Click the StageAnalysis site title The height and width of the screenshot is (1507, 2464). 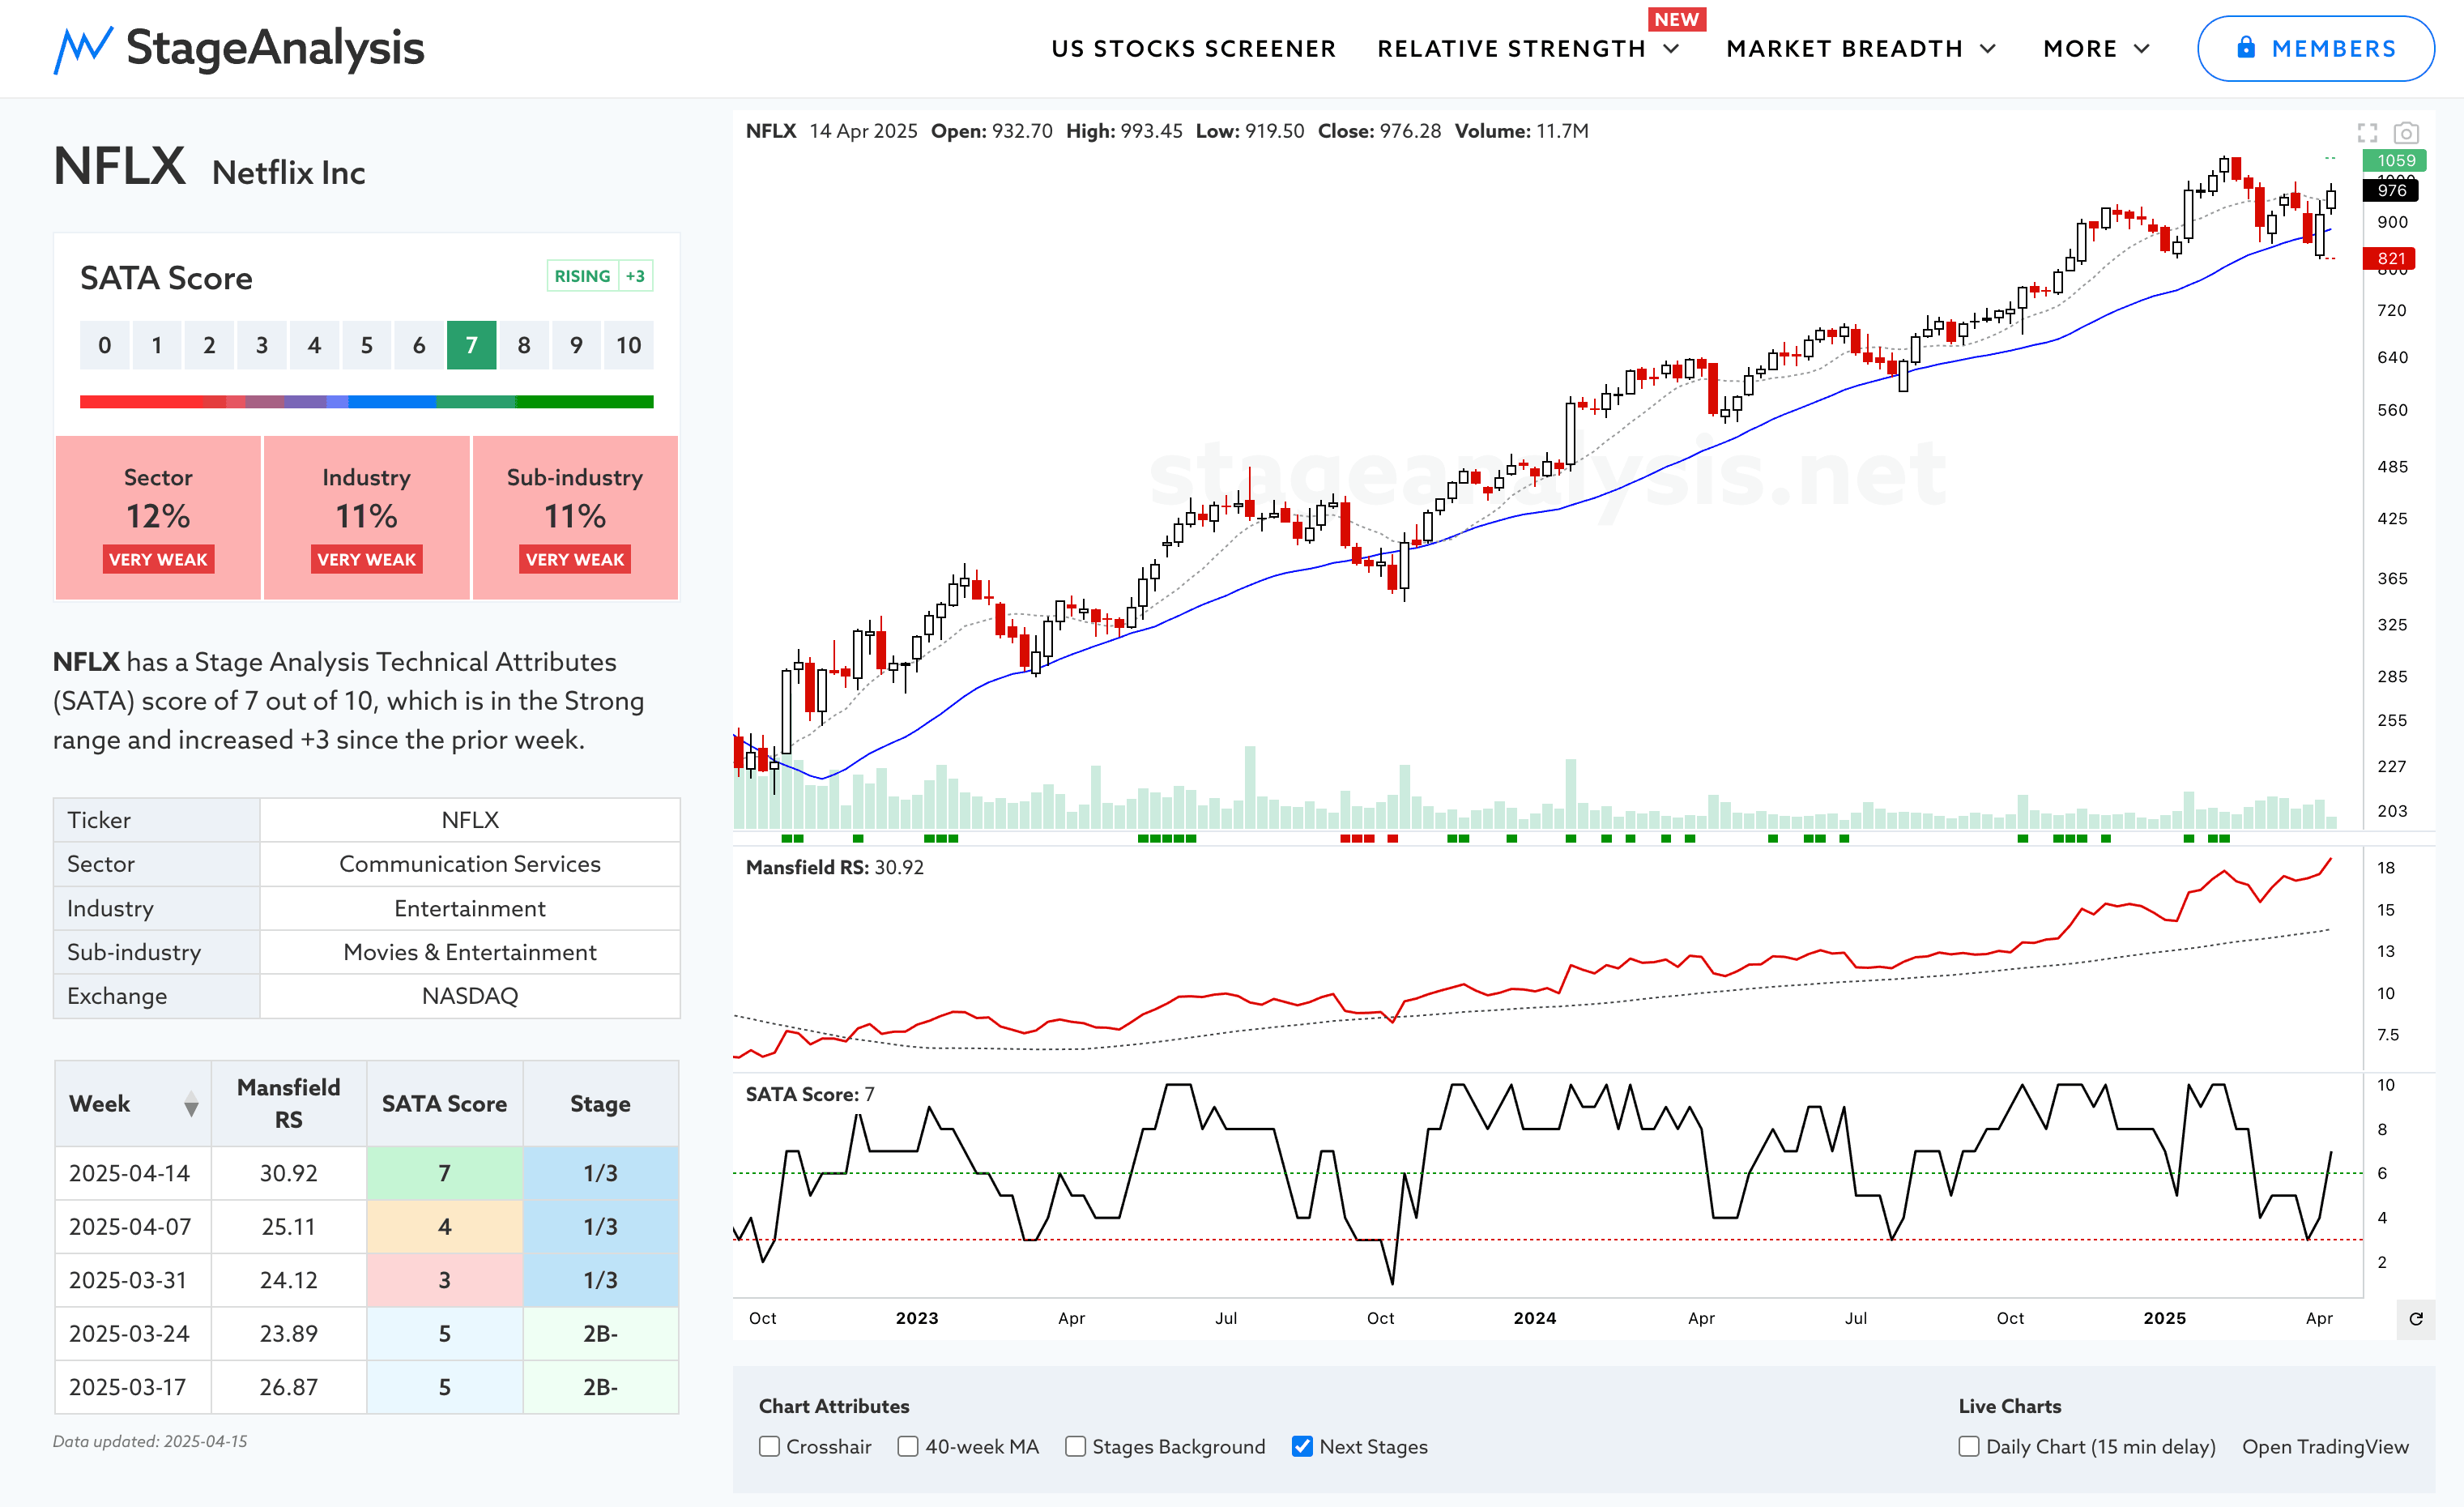pyautogui.click(x=275, y=48)
